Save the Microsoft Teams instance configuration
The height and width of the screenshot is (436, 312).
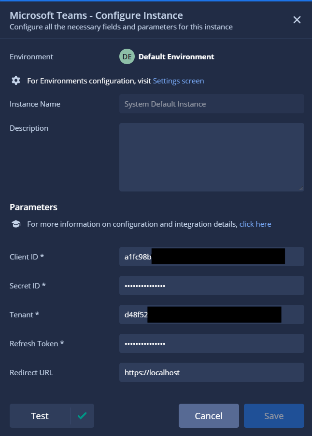click(274, 415)
